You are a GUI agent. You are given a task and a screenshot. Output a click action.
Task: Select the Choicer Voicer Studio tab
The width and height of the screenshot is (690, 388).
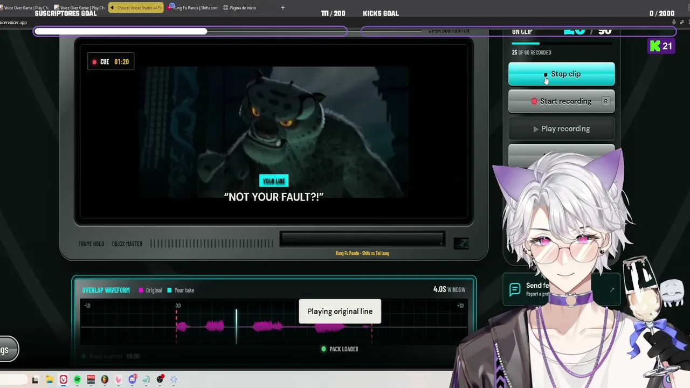coord(136,8)
